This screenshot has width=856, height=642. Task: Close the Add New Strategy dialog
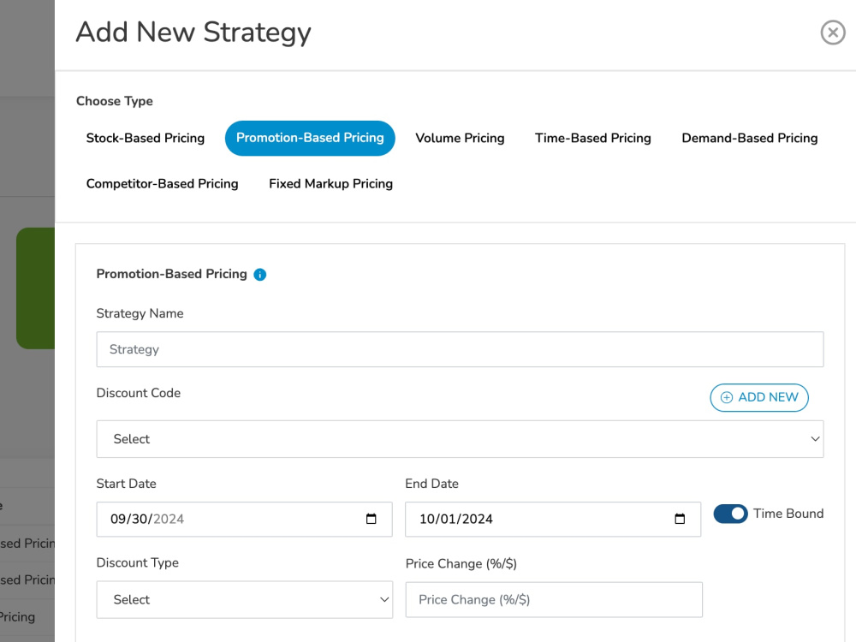(833, 33)
